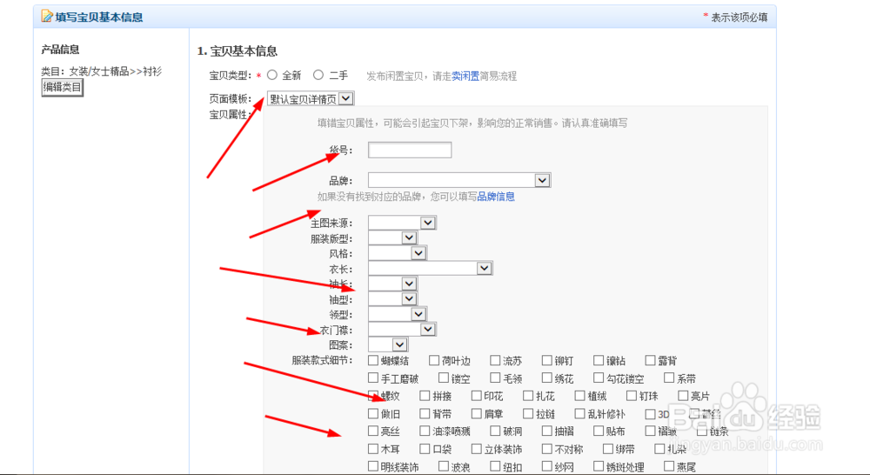
Task: Tick the 绑带 checkbox
Action: point(608,448)
